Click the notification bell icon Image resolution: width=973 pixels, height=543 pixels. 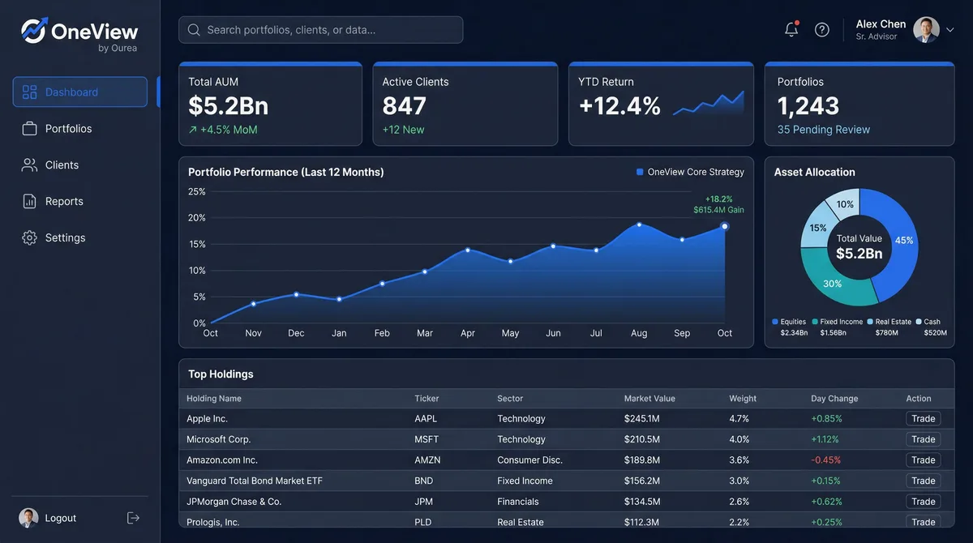point(791,28)
